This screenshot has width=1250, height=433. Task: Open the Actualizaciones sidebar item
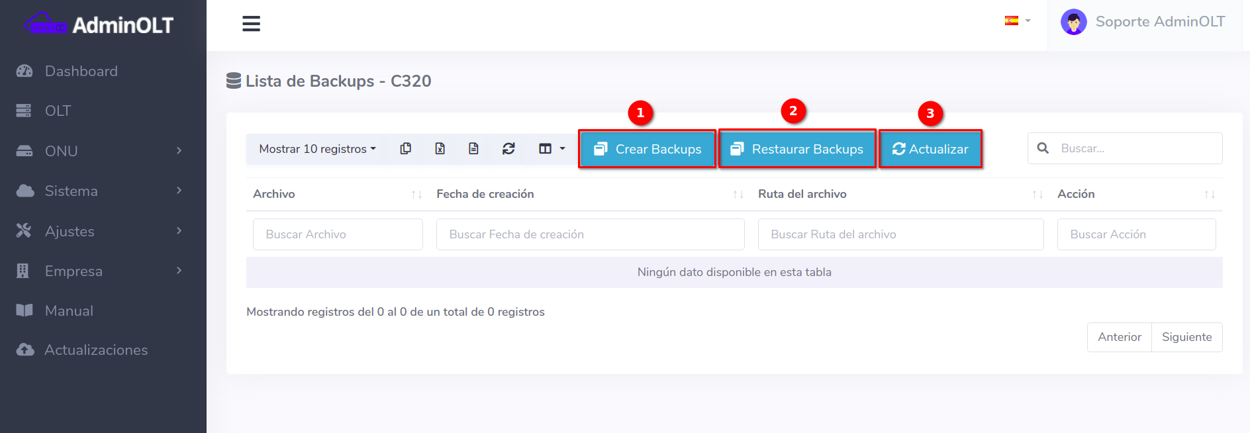(96, 350)
